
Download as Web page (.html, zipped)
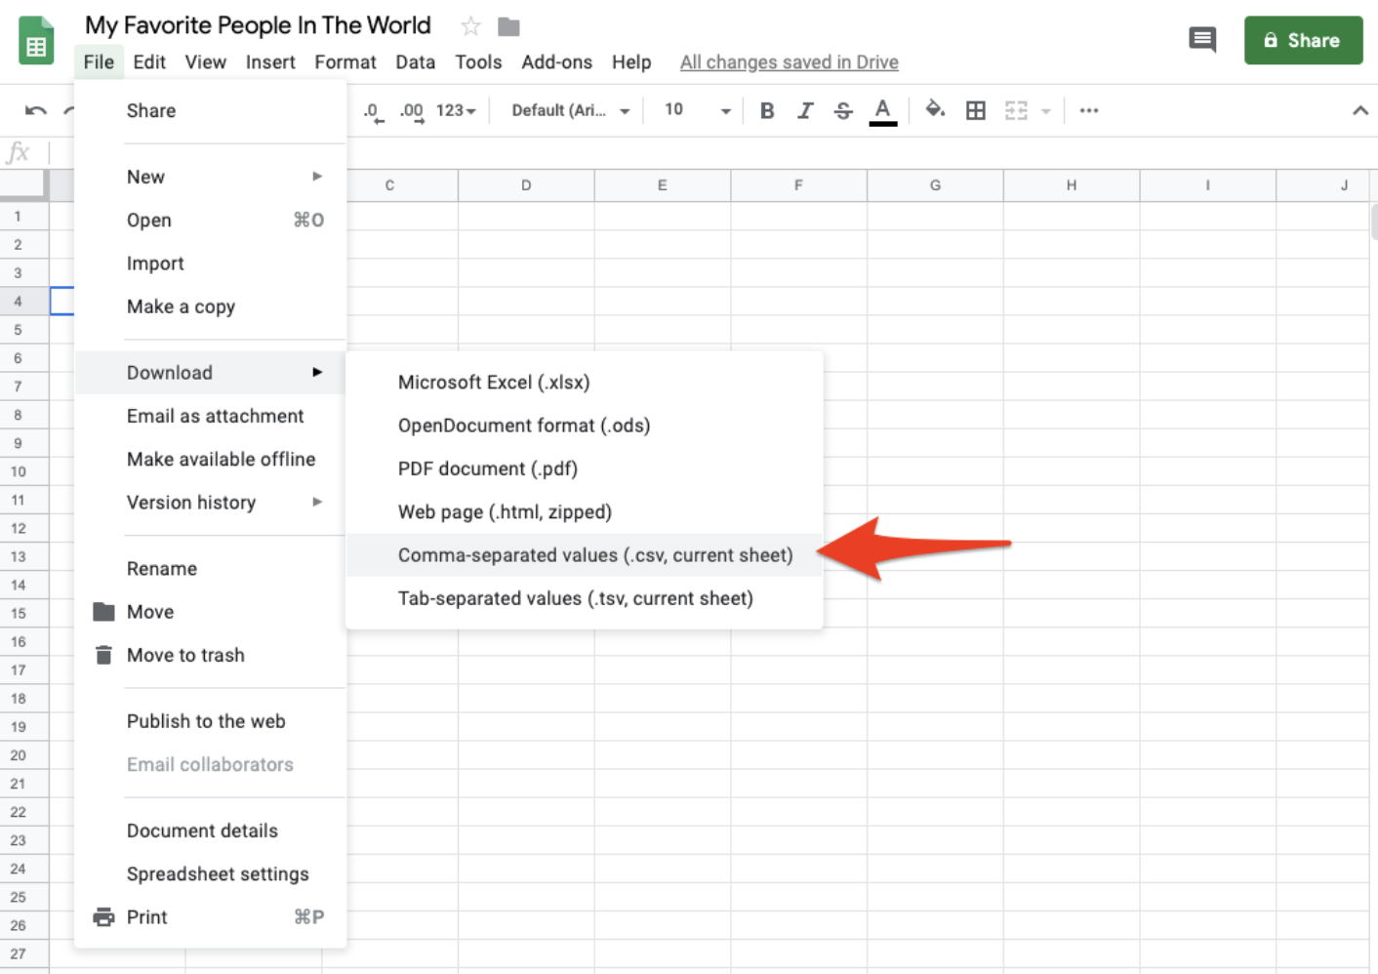pos(585,511)
